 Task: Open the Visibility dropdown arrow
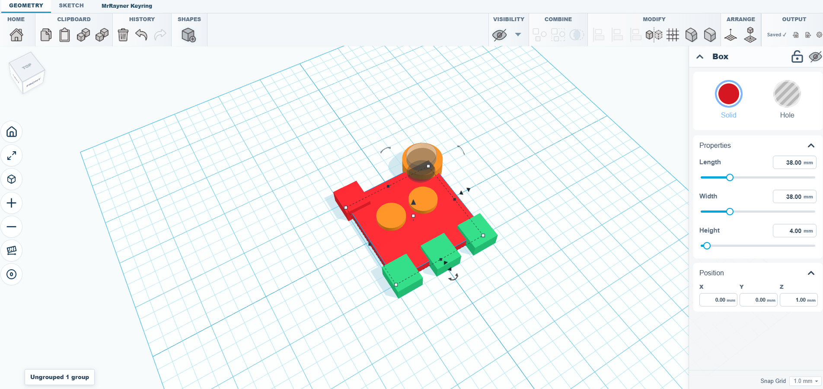pyautogui.click(x=518, y=35)
